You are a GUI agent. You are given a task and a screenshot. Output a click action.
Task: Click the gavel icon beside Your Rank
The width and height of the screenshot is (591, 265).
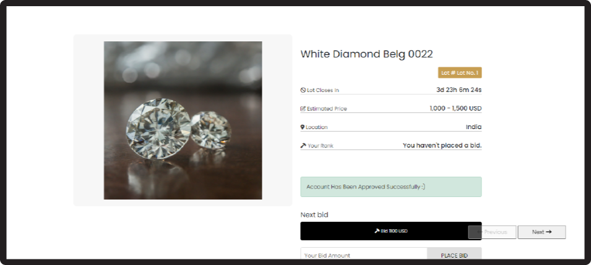click(303, 146)
